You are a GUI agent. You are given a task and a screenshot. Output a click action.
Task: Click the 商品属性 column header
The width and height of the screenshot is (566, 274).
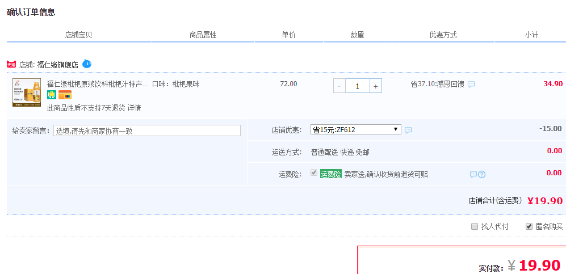pos(203,35)
